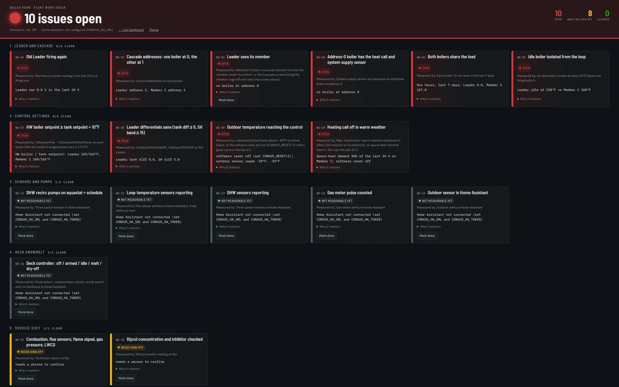619x387 pixels.
Task: Expand 'Why it matters' under Both boilers share the load
Action: 429,99
